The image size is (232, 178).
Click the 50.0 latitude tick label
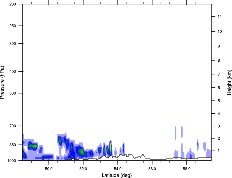(49, 169)
